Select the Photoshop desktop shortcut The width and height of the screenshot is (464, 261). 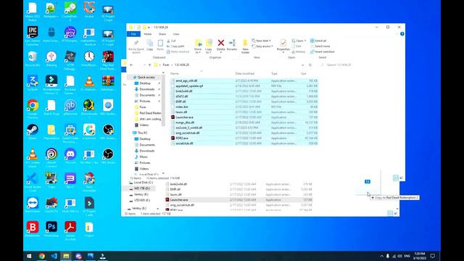click(x=51, y=229)
